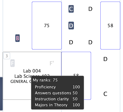This screenshot has width=123, height=112.
Task: Open the rank box showing 75
Action: [47, 26]
